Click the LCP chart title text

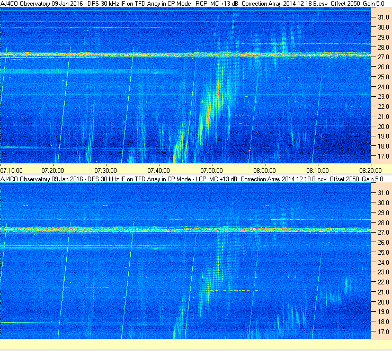tap(192, 179)
